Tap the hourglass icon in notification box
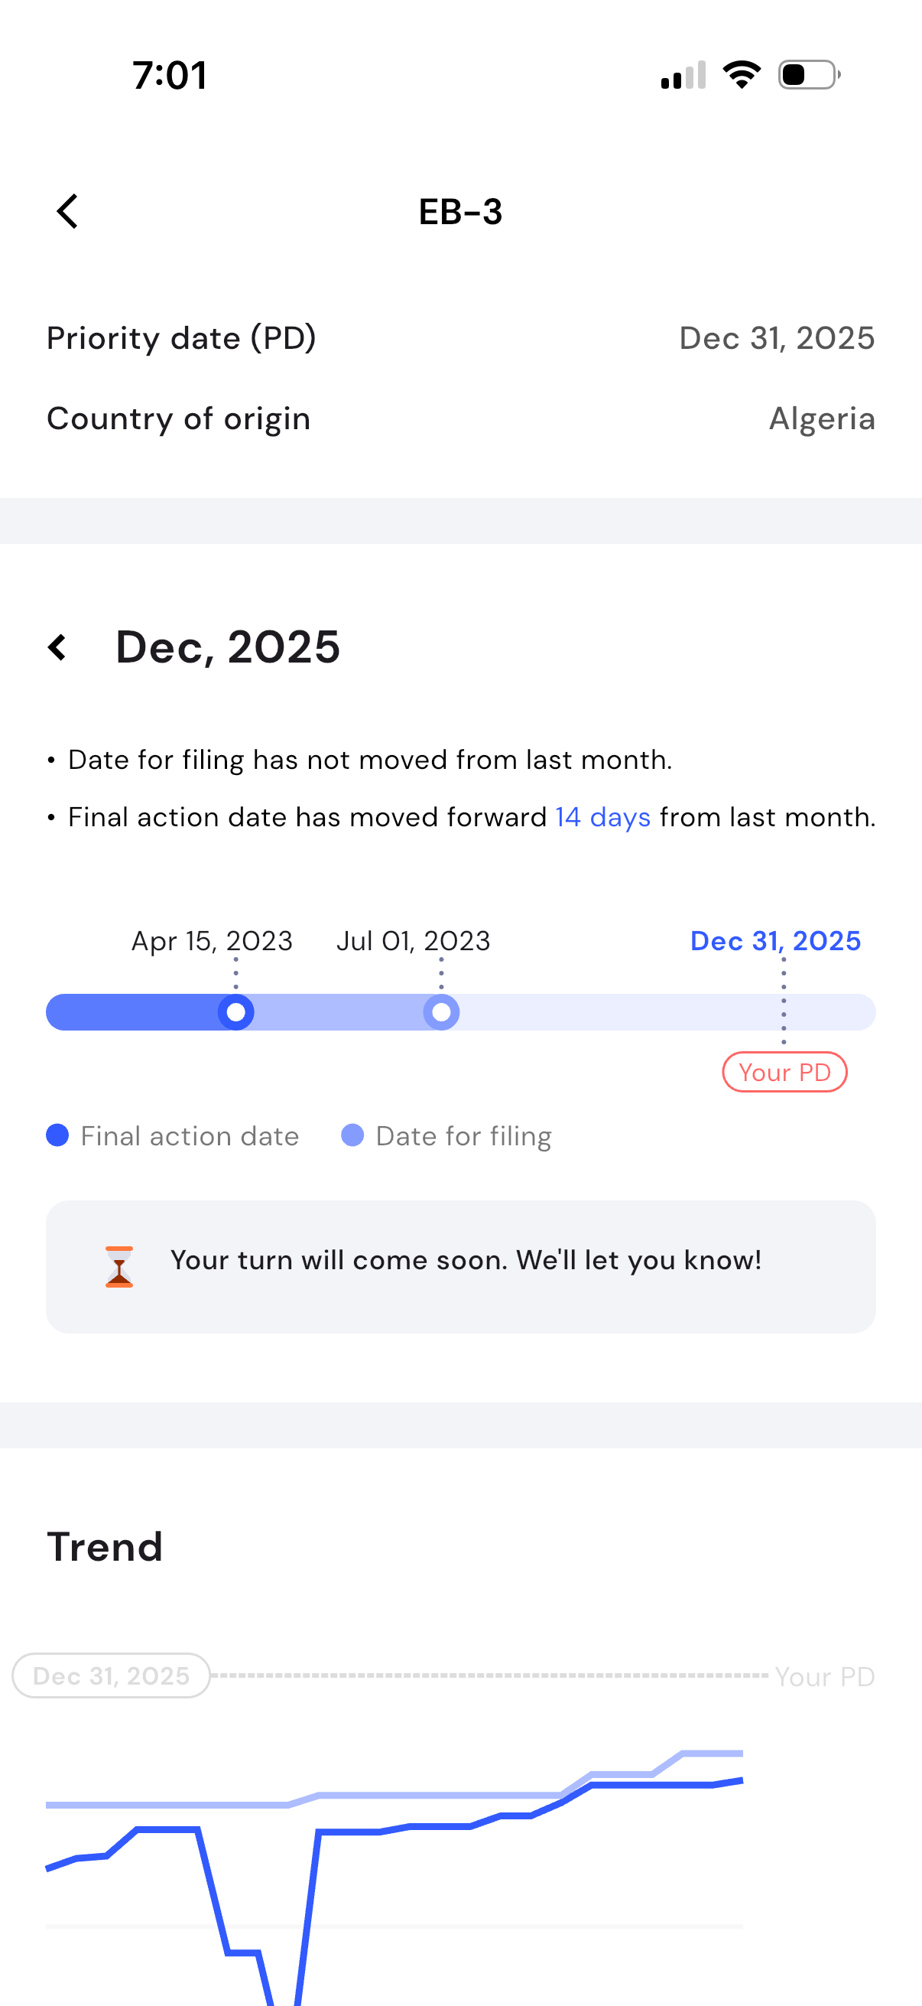Screen dimensions: 922x2006 coord(118,1262)
